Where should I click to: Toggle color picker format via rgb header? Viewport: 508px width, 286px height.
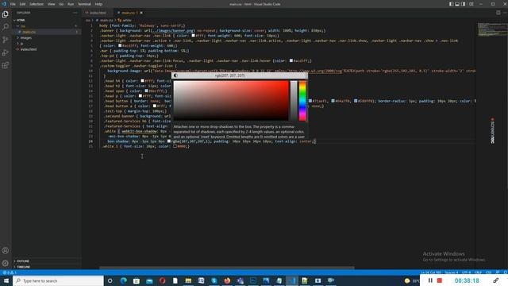(230, 75)
